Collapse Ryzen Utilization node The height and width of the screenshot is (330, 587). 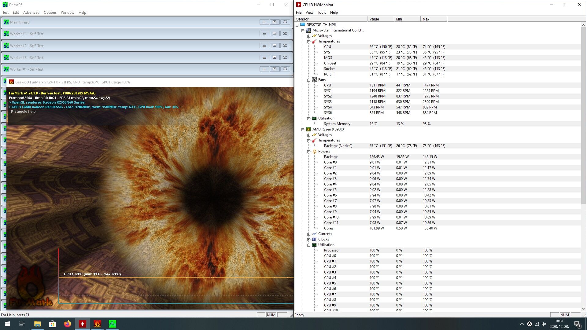point(308,245)
